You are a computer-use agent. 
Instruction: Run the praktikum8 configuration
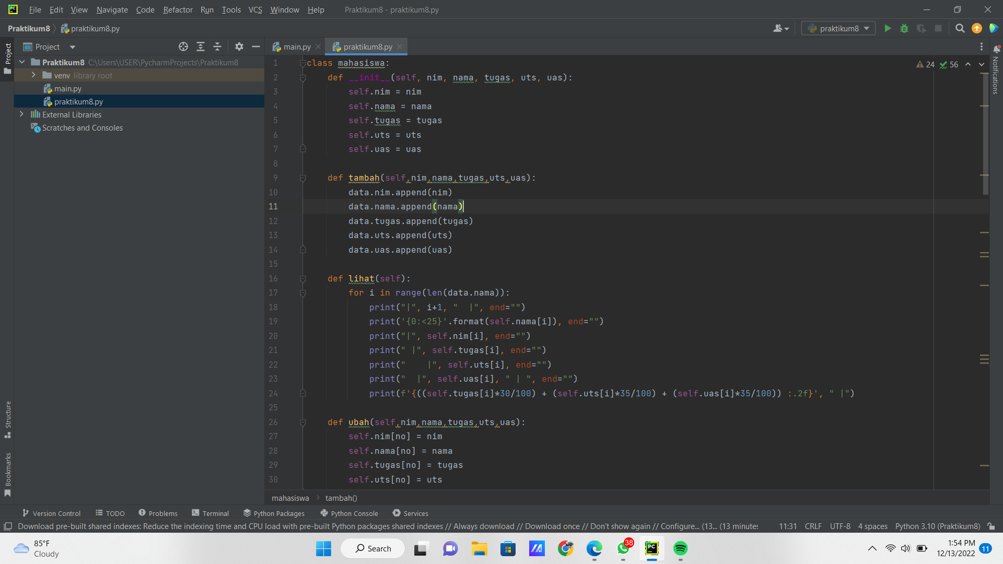coord(888,29)
